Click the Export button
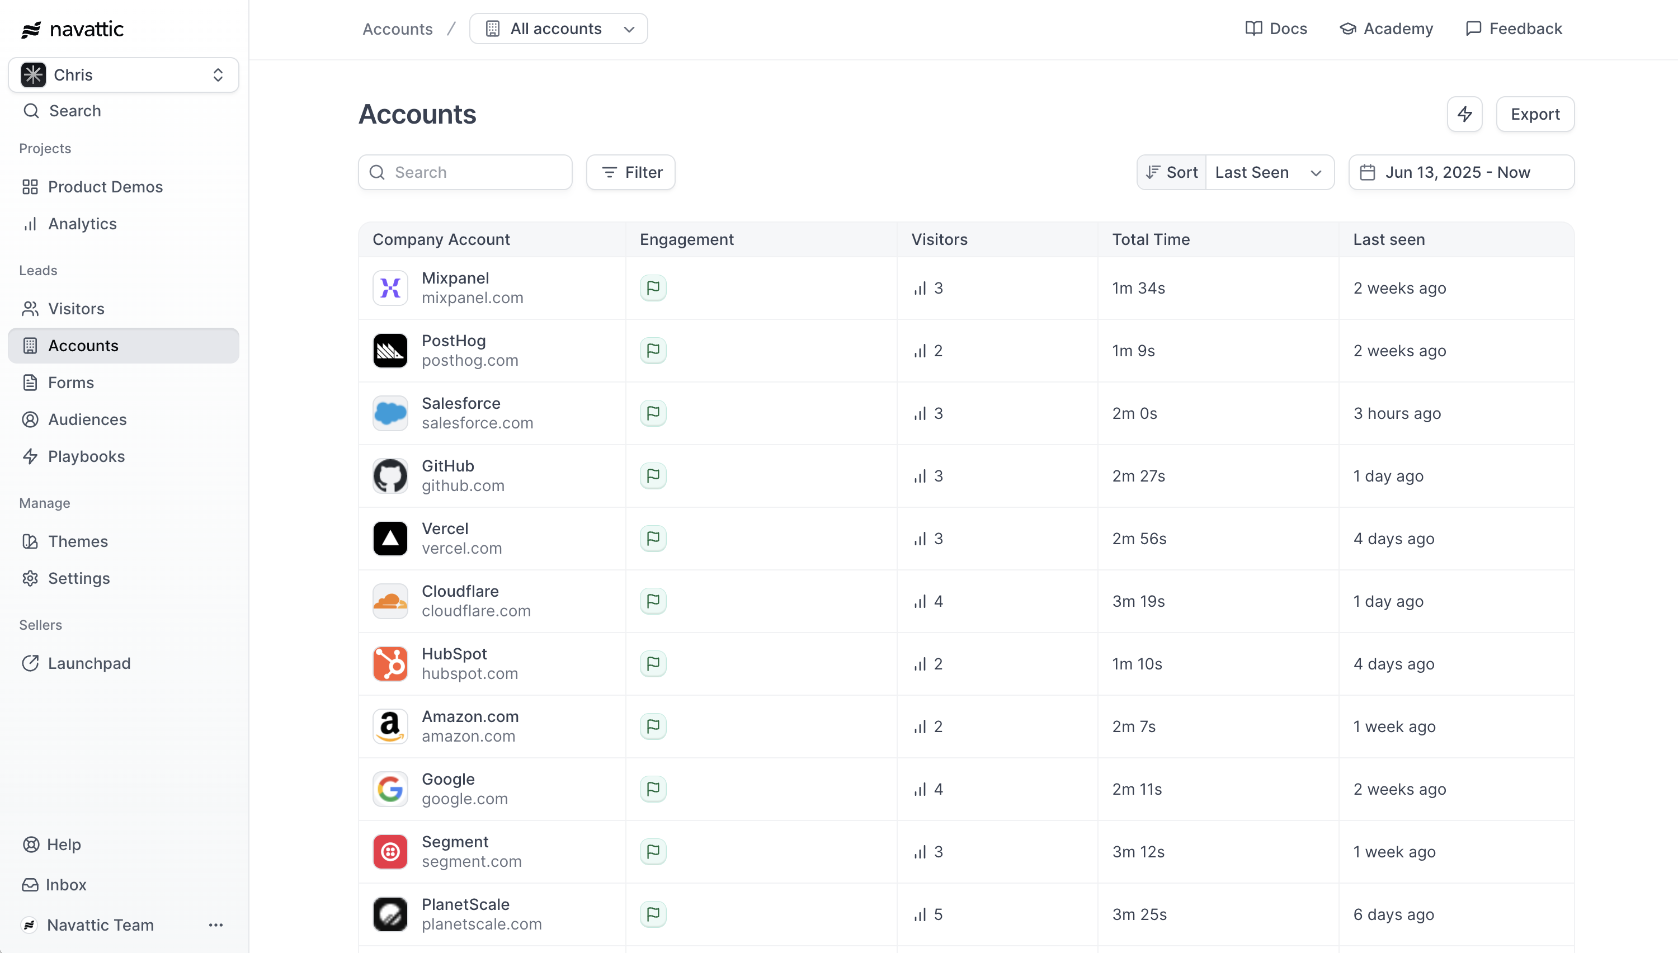1678x953 pixels. 1535,115
